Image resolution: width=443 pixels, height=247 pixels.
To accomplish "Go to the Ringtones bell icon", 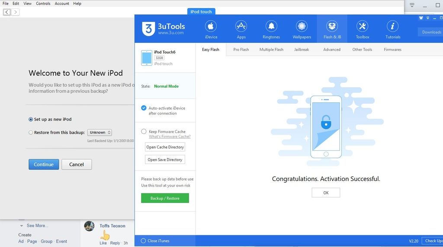I will coord(271,27).
